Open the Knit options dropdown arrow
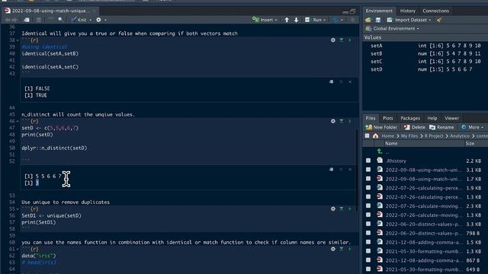 click(x=91, y=20)
